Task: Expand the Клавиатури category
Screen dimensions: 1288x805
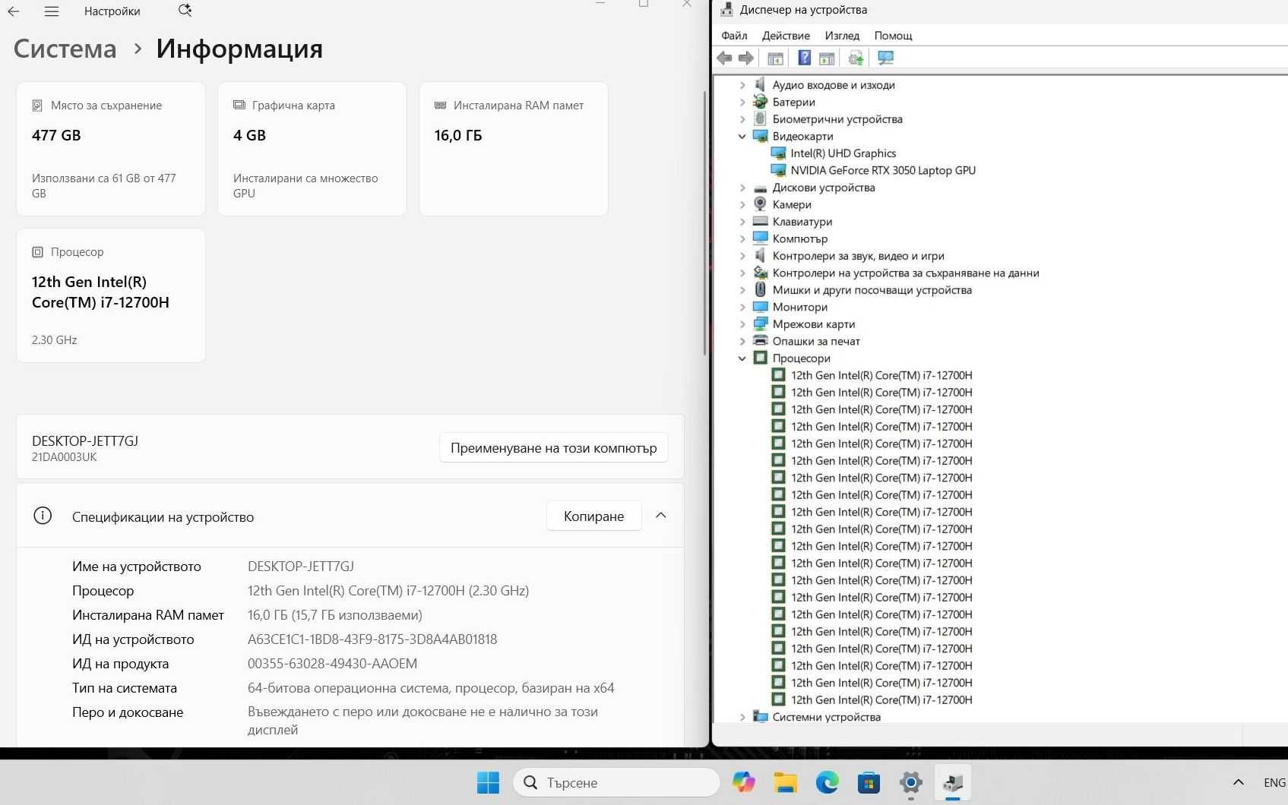Action: coord(742,222)
